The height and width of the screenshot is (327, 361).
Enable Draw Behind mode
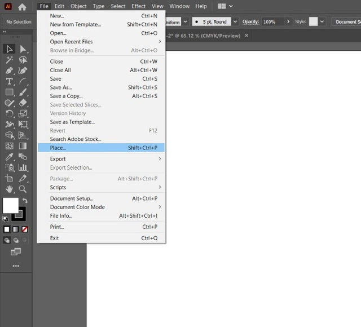pos(16,240)
